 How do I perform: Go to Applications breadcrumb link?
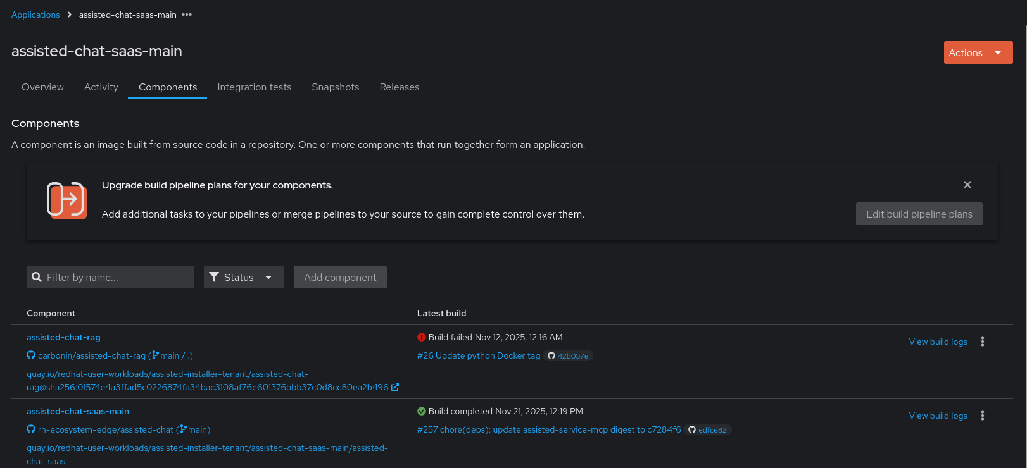click(x=35, y=15)
